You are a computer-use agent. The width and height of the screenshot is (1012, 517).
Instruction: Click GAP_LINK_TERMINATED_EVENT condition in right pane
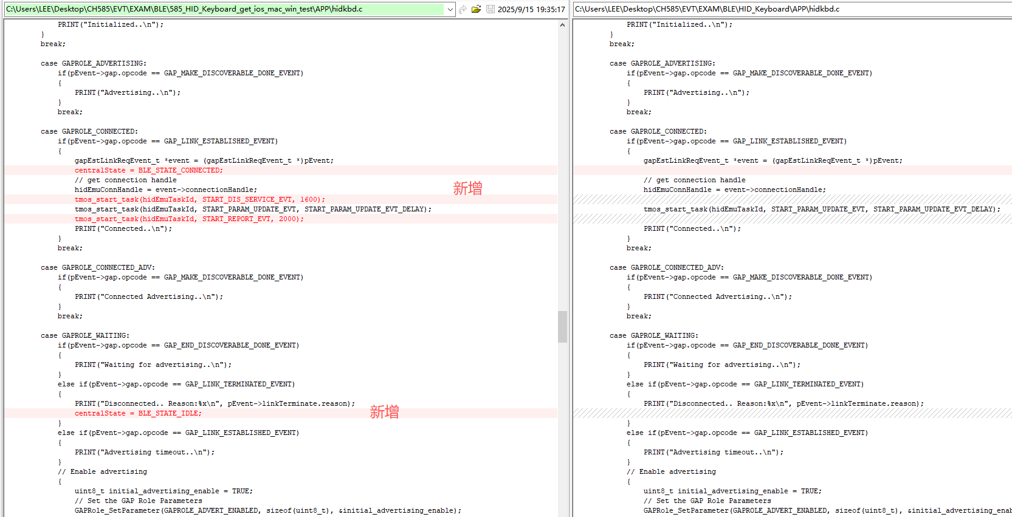(745, 384)
